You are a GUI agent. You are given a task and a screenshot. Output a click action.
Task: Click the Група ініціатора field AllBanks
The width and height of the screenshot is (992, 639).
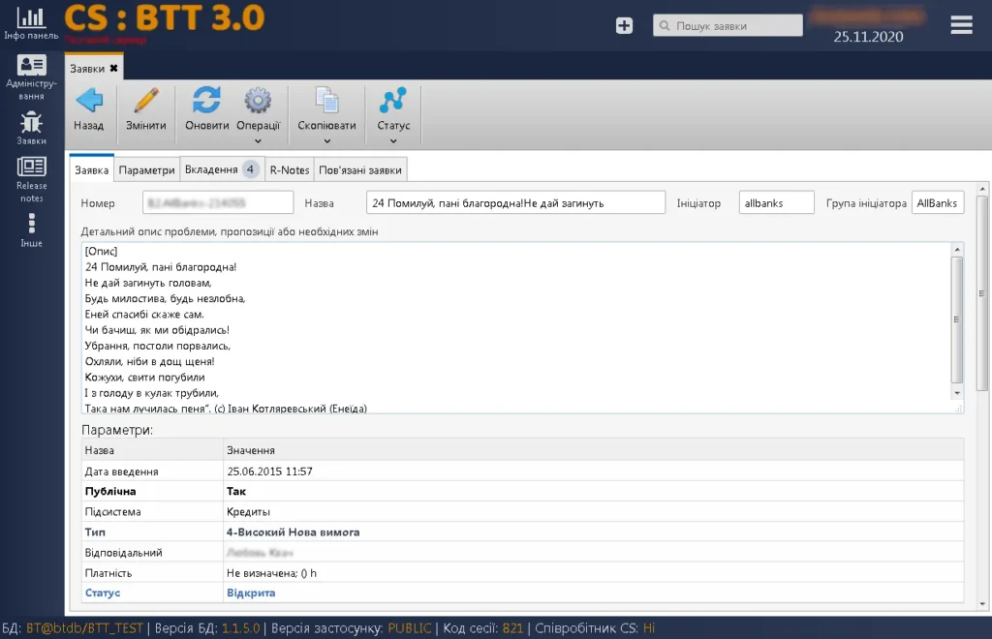coord(938,203)
